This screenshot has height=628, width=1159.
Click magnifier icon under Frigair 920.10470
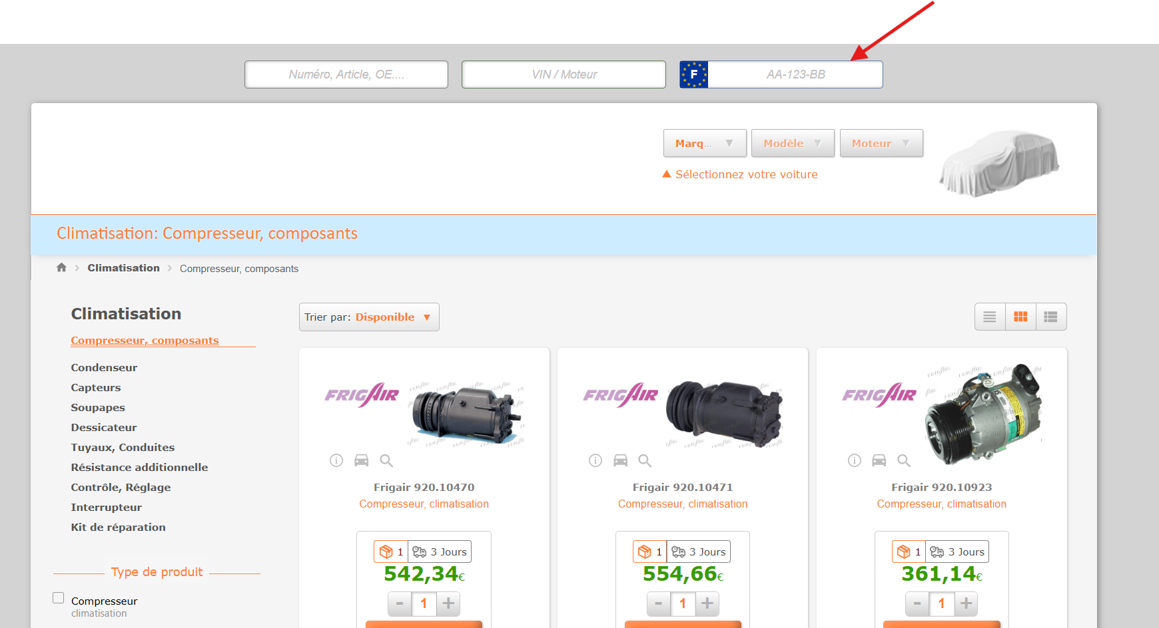click(x=386, y=460)
